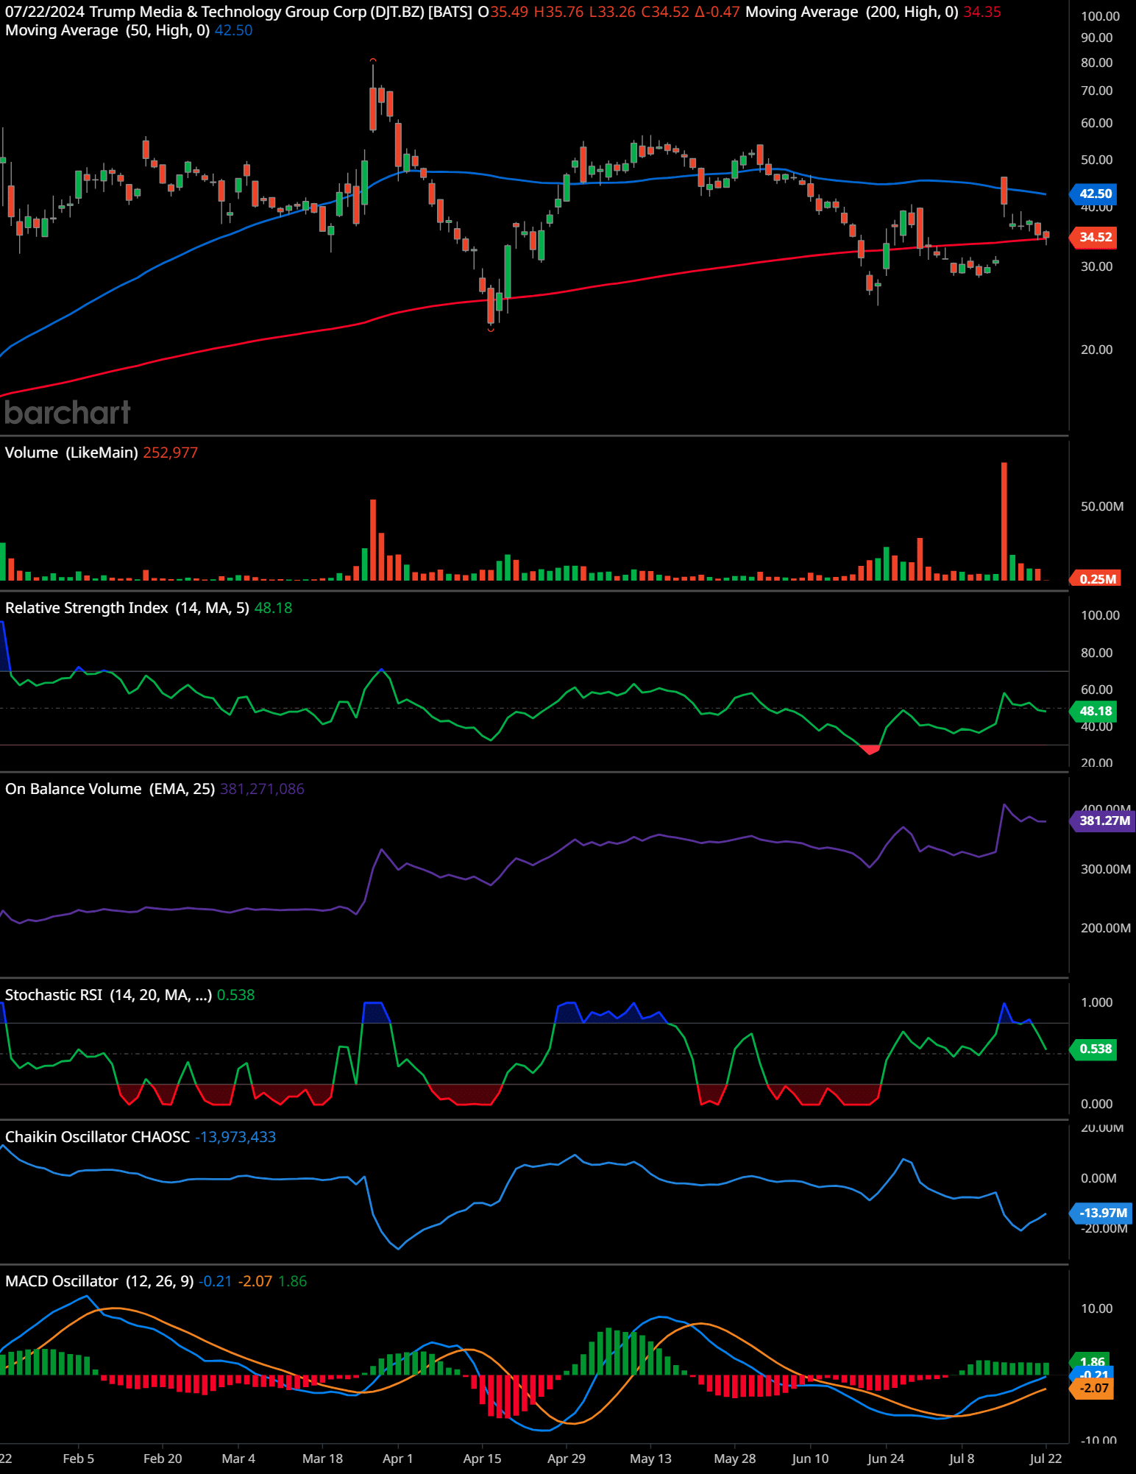Click the Stochastic RSI panel title
This screenshot has width=1136, height=1474.
(x=108, y=995)
